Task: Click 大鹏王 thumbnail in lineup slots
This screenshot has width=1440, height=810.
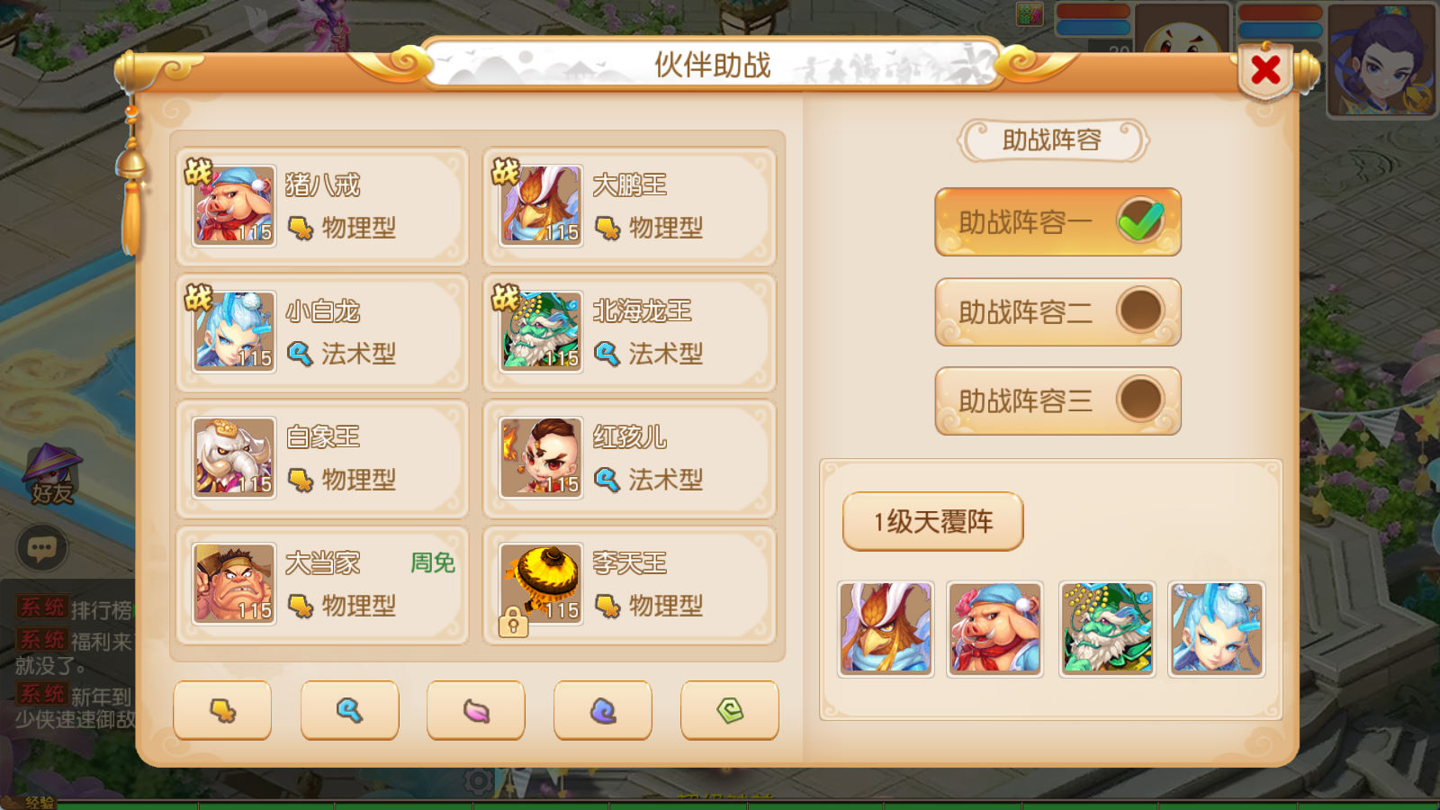Action: (886, 628)
